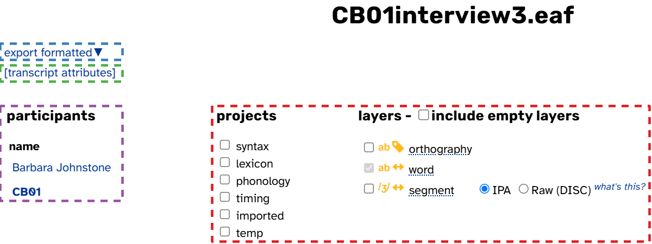Click the export formatted dropdown triangle
The height and width of the screenshot is (244, 652).
pyautogui.click(x=98, y=52)
